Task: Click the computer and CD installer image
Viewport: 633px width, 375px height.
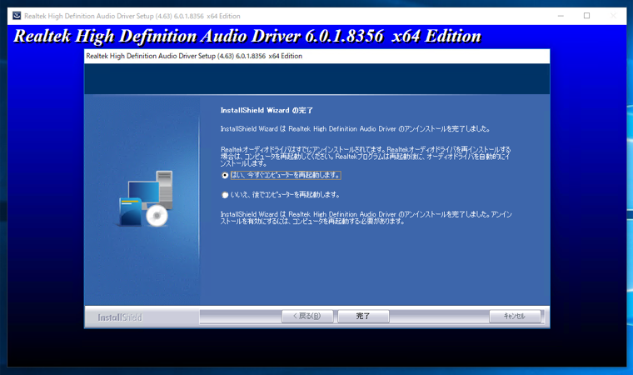Action: [146, 198]
